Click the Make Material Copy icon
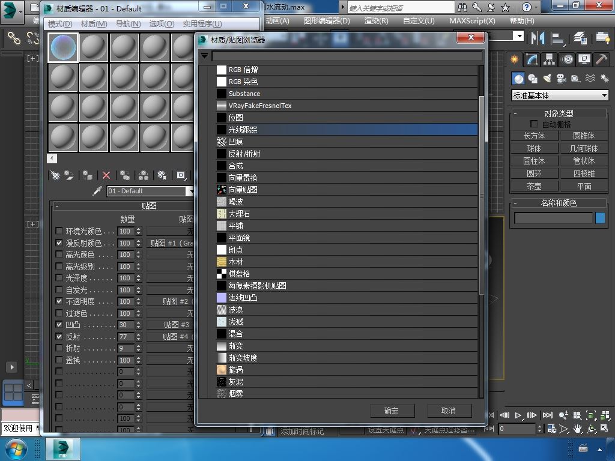The height and width of the screenshot is (461, 615). [125, 175]
